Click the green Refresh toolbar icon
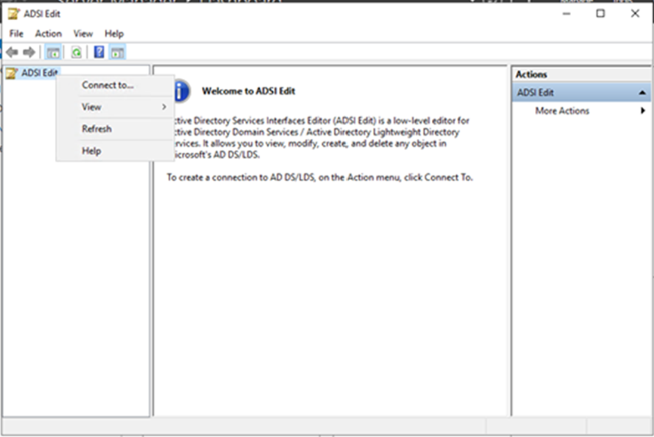Viewport: 654px width, 437px height. tap(76, 52)
